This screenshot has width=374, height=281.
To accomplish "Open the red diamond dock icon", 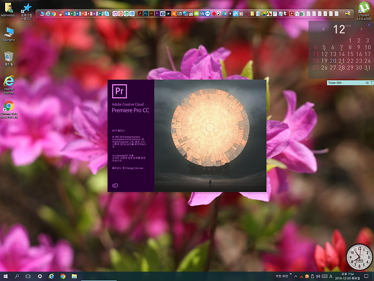I will (214, 14).
